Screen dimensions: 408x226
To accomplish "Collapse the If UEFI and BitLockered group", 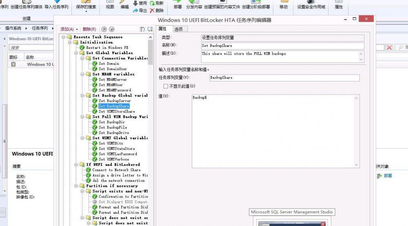I will point(76,165).
